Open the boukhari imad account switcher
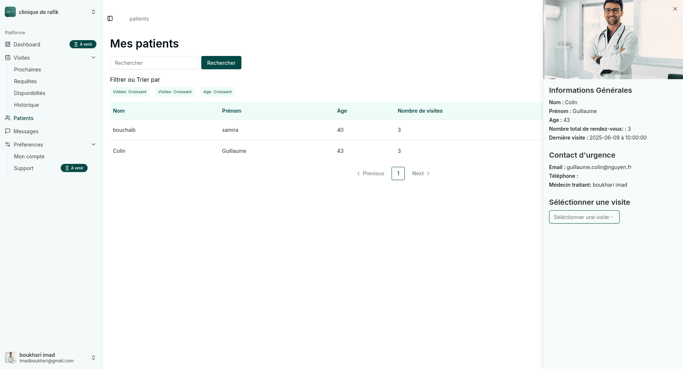The width and height of the screenshot is (683, 369). (93, 358)
